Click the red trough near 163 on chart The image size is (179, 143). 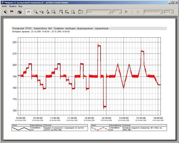click(105, 106)
